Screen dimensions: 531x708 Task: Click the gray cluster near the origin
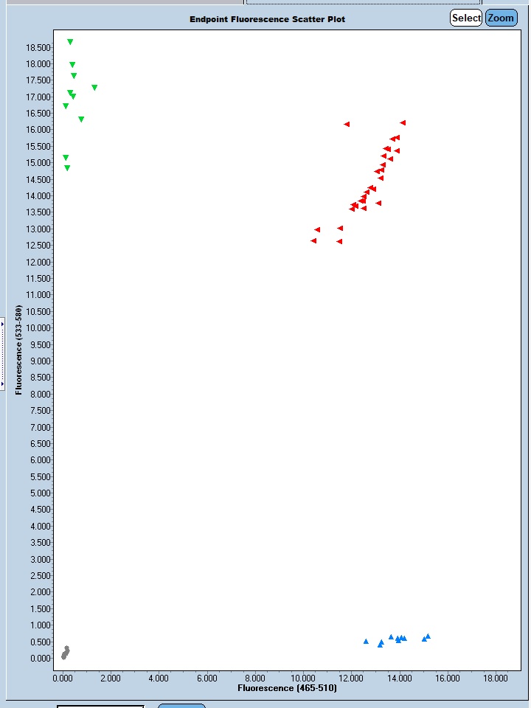65,653
